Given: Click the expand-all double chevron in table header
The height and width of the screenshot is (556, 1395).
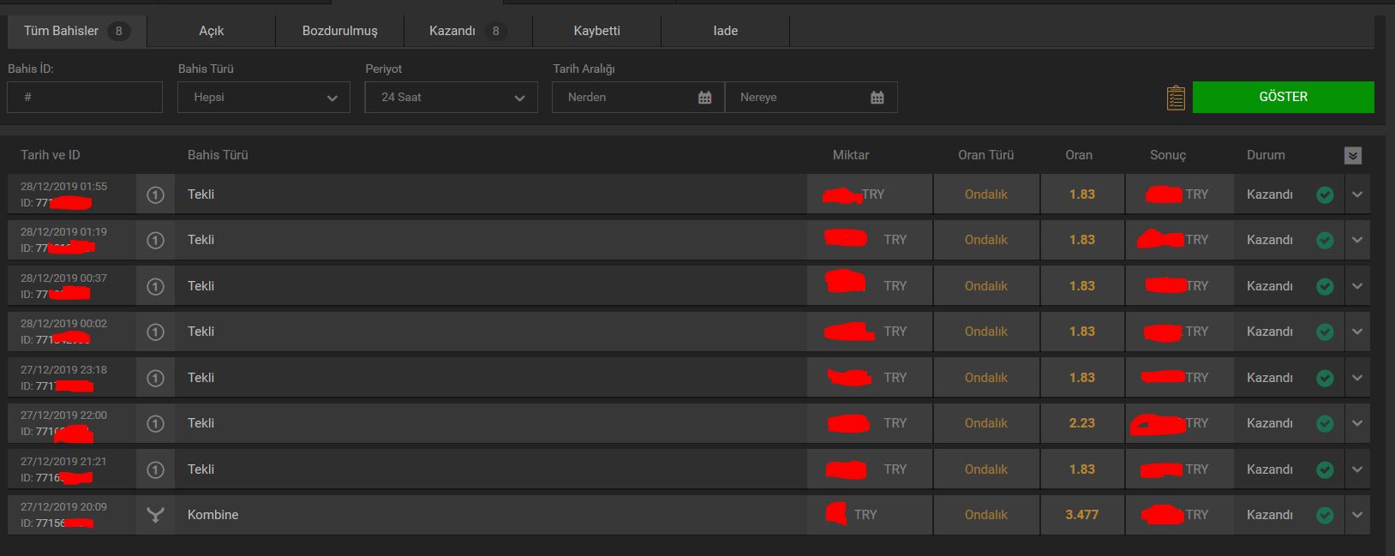Looking at the screenshot, I should coord(1352,155).
